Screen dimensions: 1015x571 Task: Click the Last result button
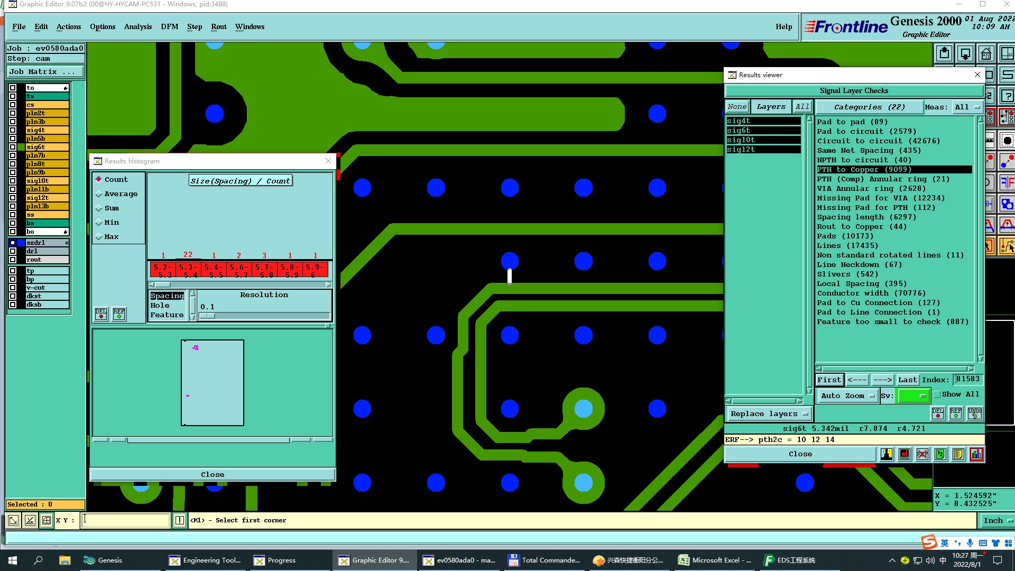tap(907, 380)
